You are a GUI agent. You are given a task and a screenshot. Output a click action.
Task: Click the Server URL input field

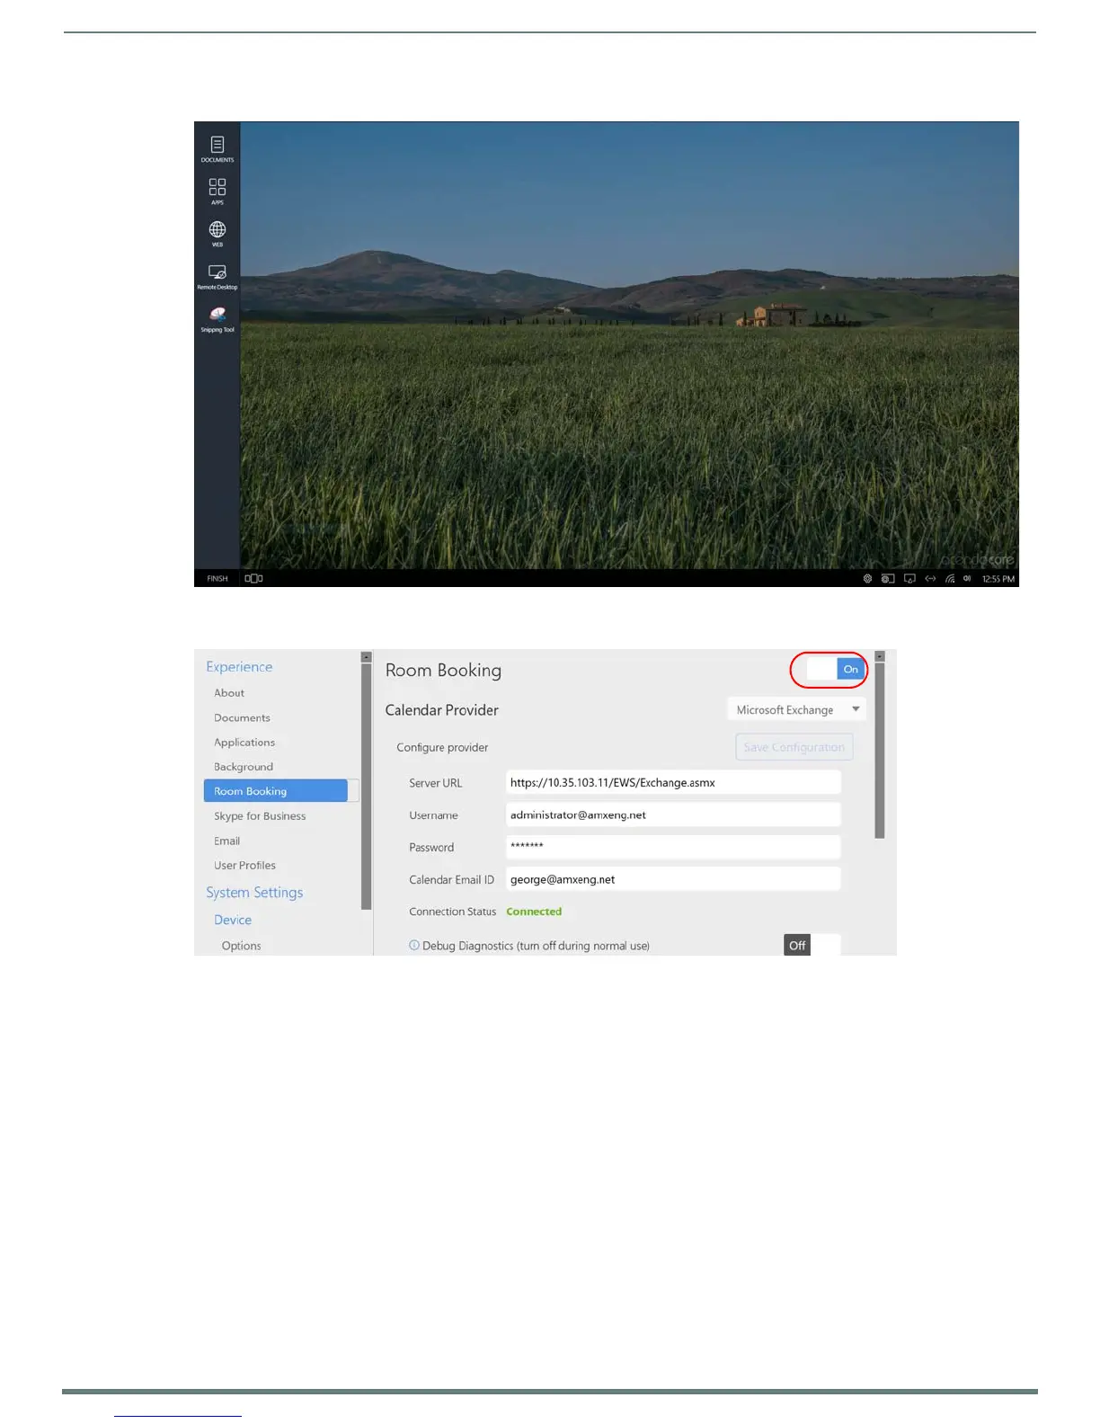click(673, 782)
